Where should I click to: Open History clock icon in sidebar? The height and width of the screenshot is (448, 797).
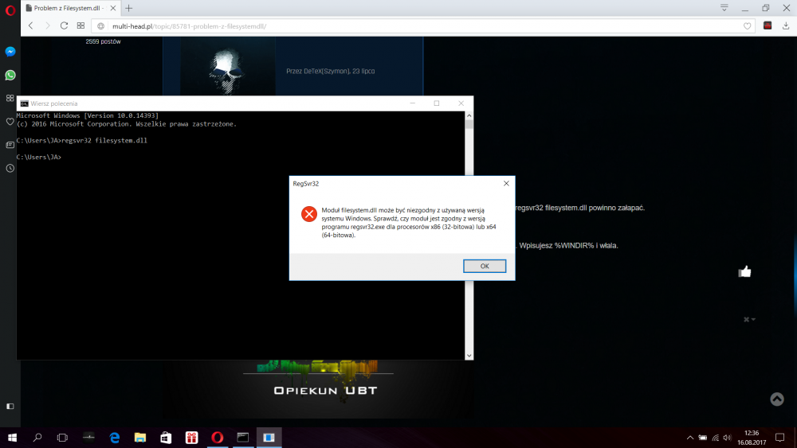point(10,168)
